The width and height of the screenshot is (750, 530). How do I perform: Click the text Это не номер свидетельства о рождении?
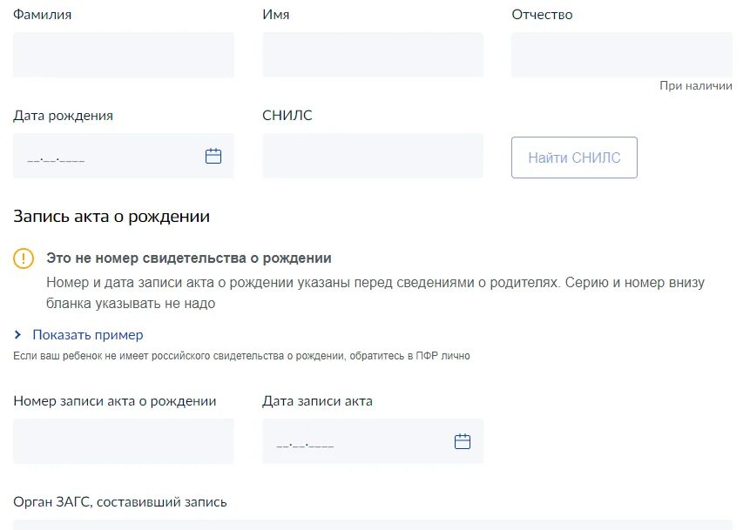click(x=189, y=258)
